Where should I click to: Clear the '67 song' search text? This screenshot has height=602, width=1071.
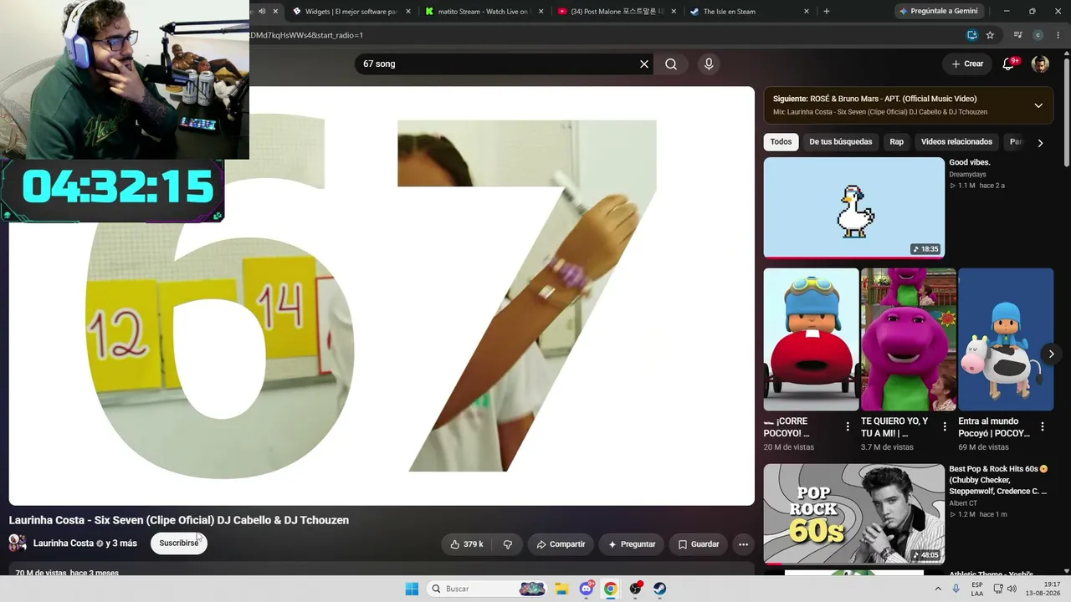644,64
